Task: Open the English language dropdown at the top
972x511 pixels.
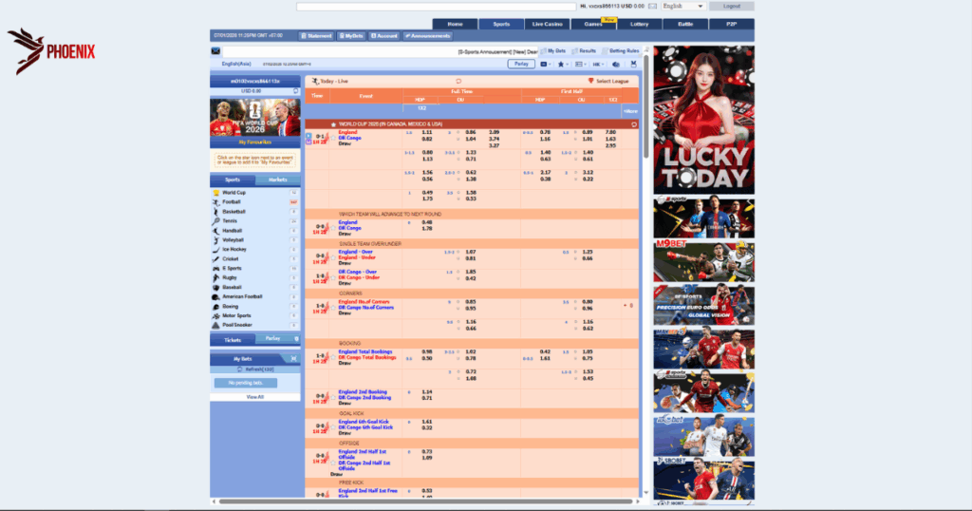Action: [x=682, y=7]
